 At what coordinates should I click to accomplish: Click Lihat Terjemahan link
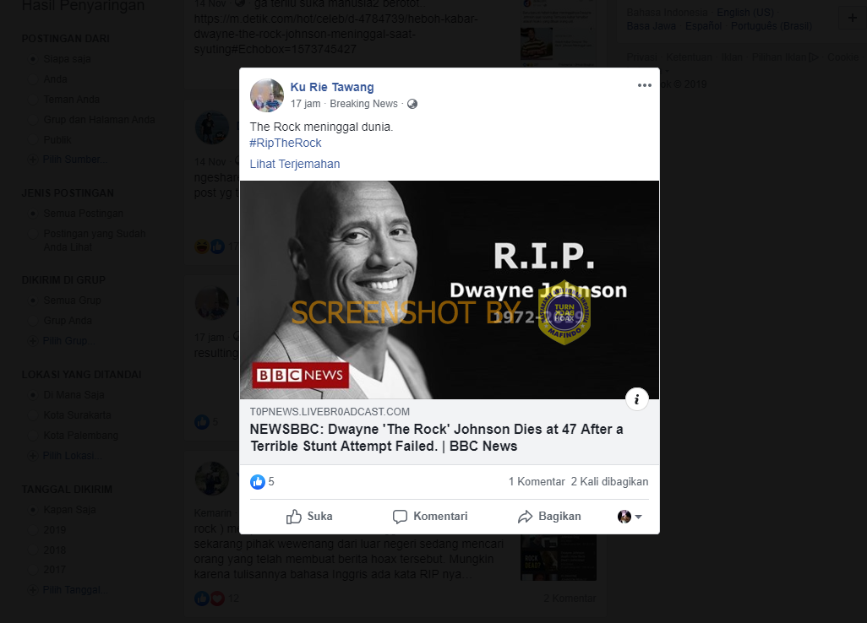(x=295, y=164)
